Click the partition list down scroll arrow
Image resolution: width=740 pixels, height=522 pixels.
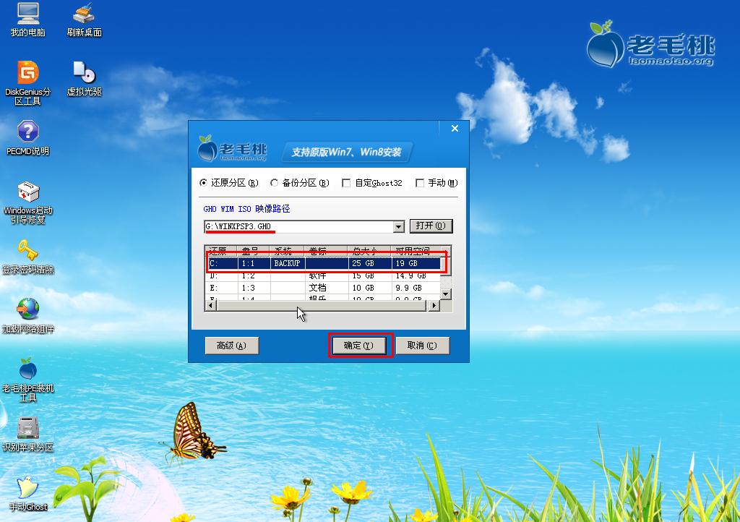(446, 294)
